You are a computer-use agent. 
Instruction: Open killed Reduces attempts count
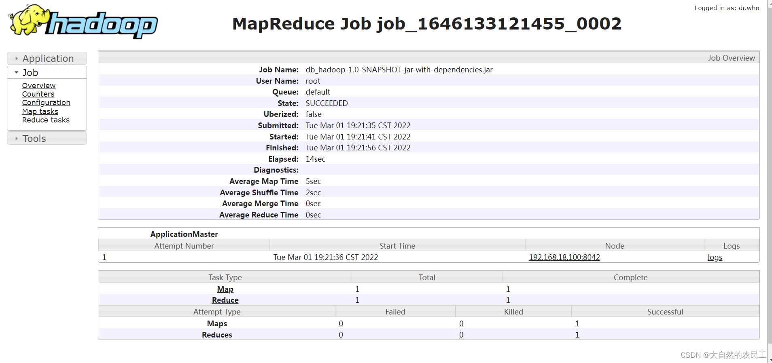click(x=461, y=335)
